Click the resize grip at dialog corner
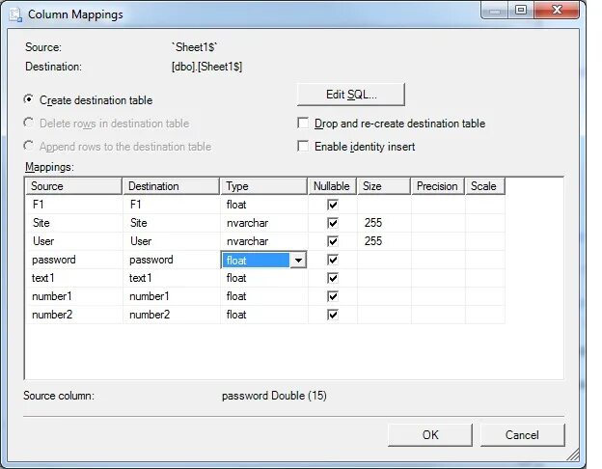Viewport: 602px width, 469px height. coord(574,455)
